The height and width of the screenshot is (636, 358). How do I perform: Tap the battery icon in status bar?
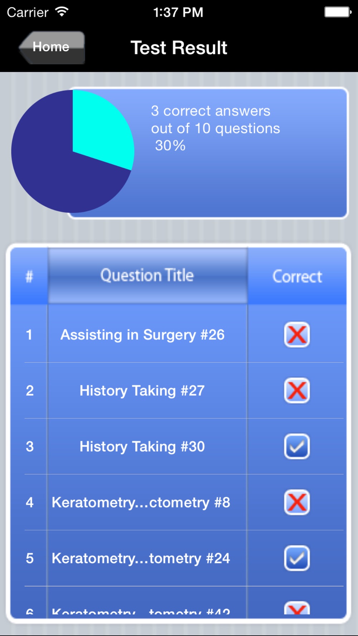(x=338, y=12)
